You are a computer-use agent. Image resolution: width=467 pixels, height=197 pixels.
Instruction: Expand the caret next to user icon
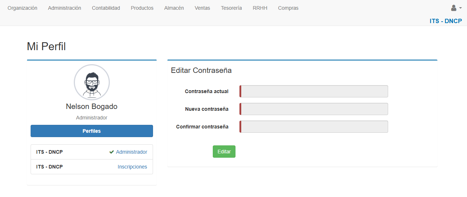click(461, 8)
